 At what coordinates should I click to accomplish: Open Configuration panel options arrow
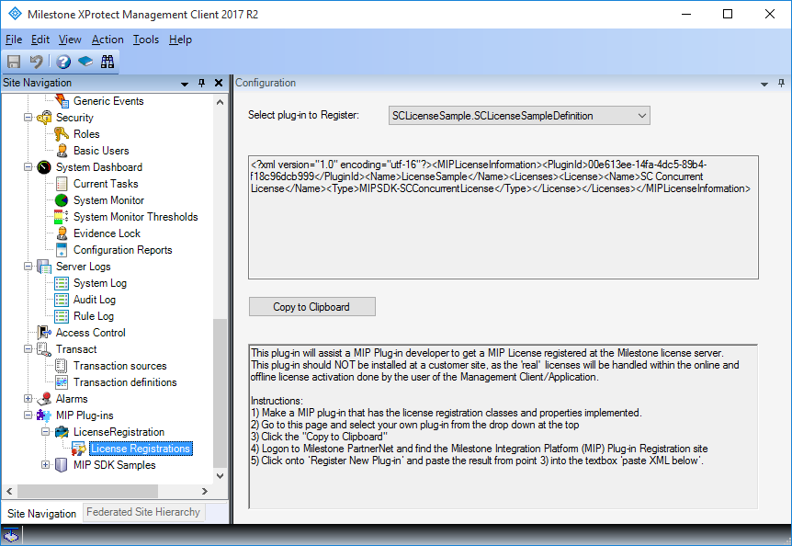click(764, 84)
